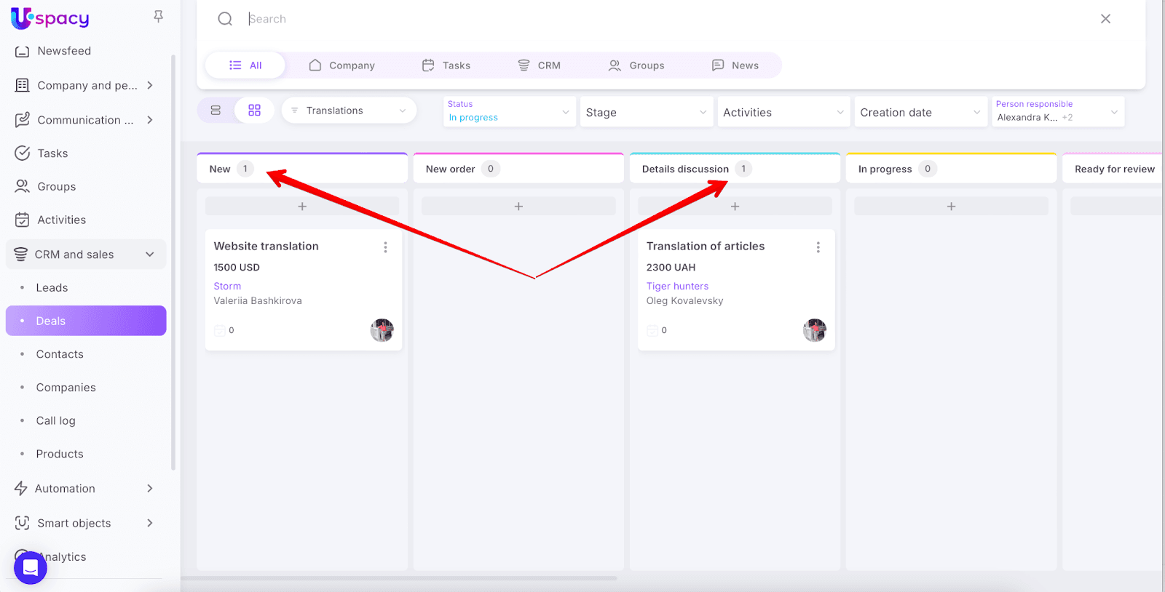Image resolution: width=1165 pixels, height=592 pixels.
Task: Switch to kanban board view
Action: pos(254,111)
